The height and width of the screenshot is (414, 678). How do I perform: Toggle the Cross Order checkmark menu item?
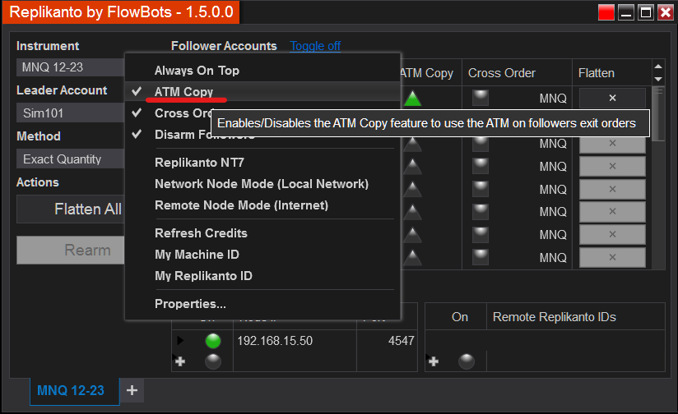click(x=169, y=113)
